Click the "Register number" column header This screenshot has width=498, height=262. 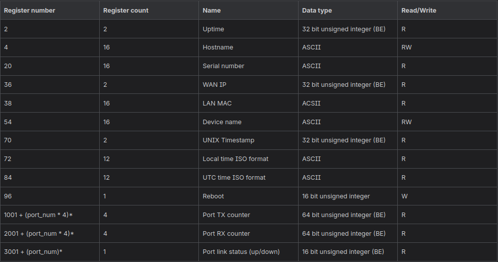pos(29,10)
